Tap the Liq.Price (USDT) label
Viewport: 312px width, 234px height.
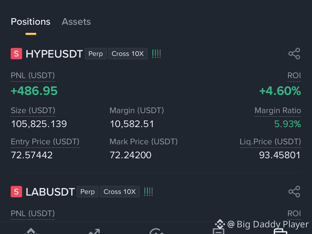point(270,142)
